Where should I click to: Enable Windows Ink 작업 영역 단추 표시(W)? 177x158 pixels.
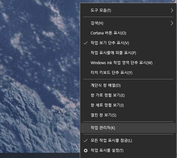[128, 63]
